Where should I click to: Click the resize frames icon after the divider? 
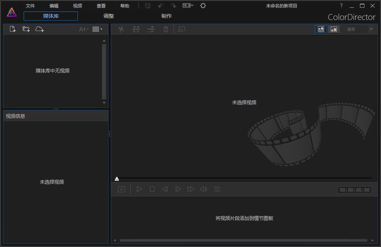(x=182, y=30)
